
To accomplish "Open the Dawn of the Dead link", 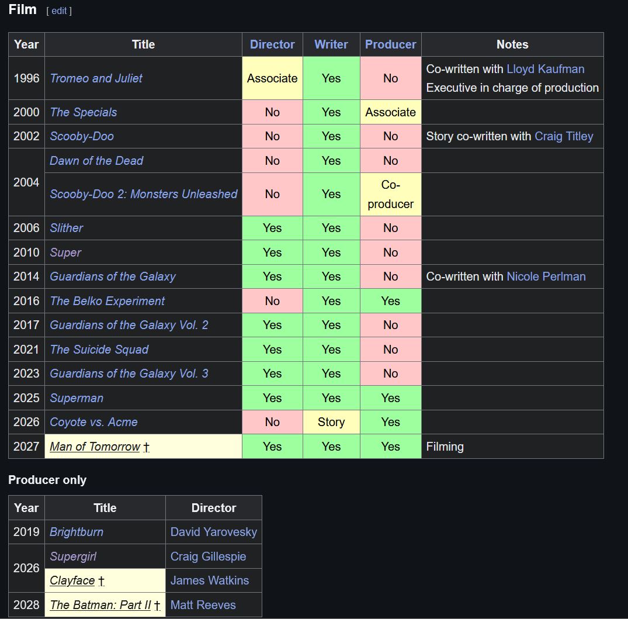I will 96,161.
